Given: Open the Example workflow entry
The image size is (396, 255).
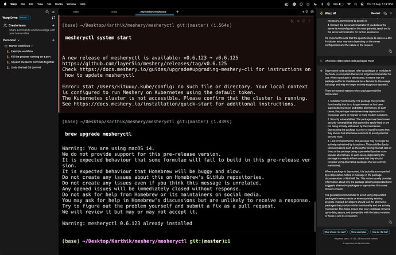Looking at the screenshot, I should point(22,51).
